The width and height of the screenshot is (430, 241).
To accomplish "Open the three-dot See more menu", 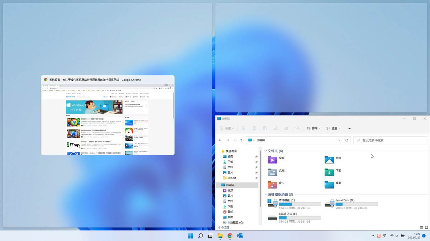I will (349, 128).
